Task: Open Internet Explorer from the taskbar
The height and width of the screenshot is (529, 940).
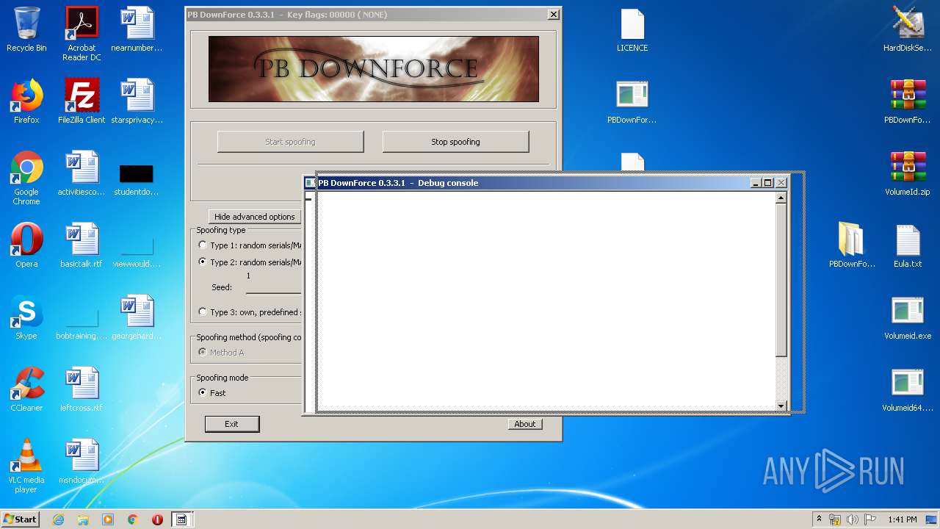Action: 58,519
